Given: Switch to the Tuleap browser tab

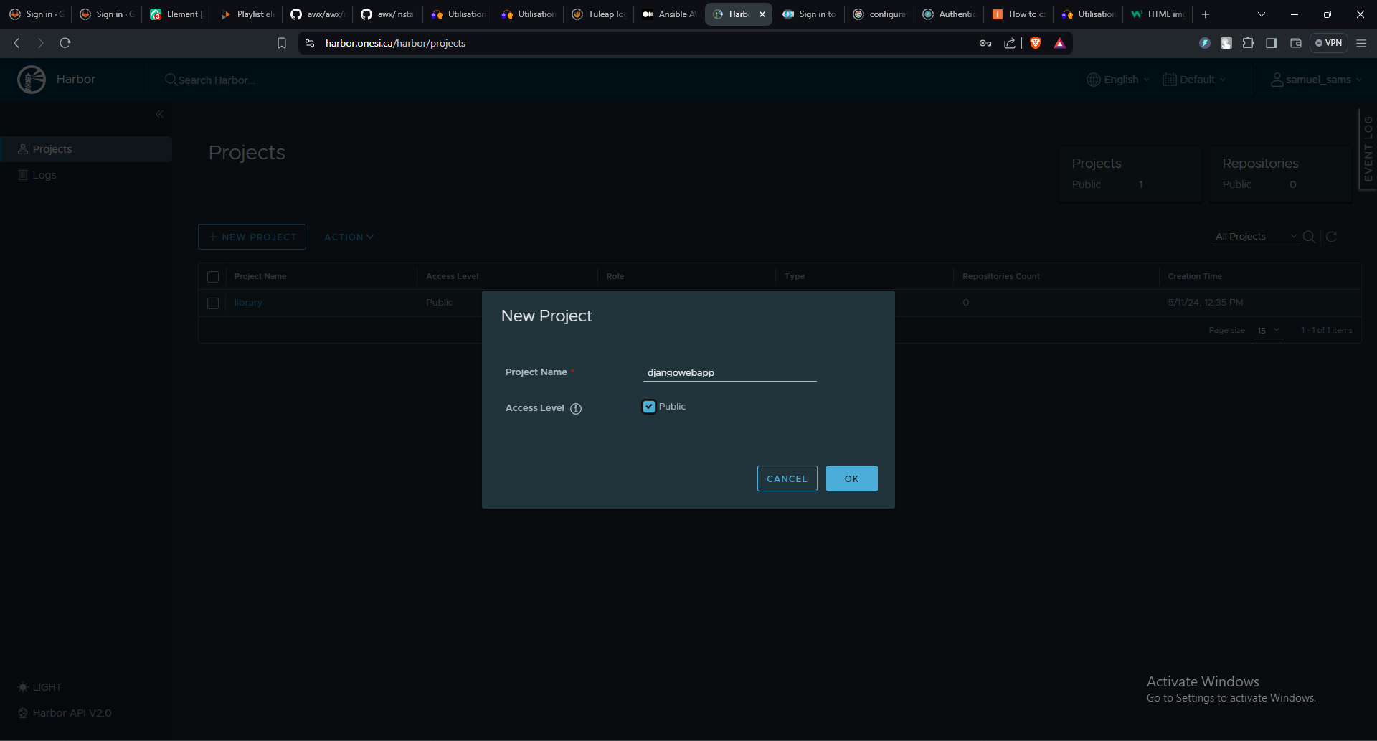Looking at the screenshot, I should [x=599, y=14].
